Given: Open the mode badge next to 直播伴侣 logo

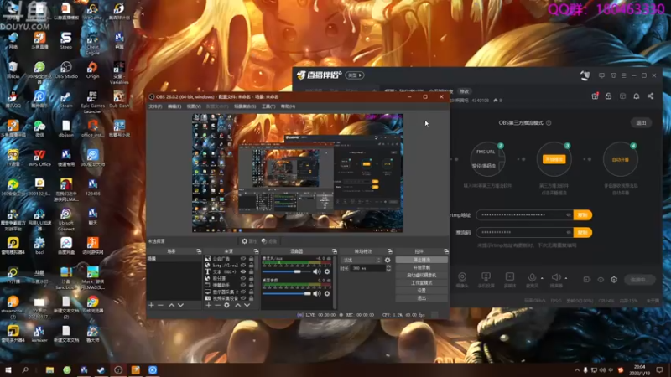Looking at the screenshot, I should point(355,75).
